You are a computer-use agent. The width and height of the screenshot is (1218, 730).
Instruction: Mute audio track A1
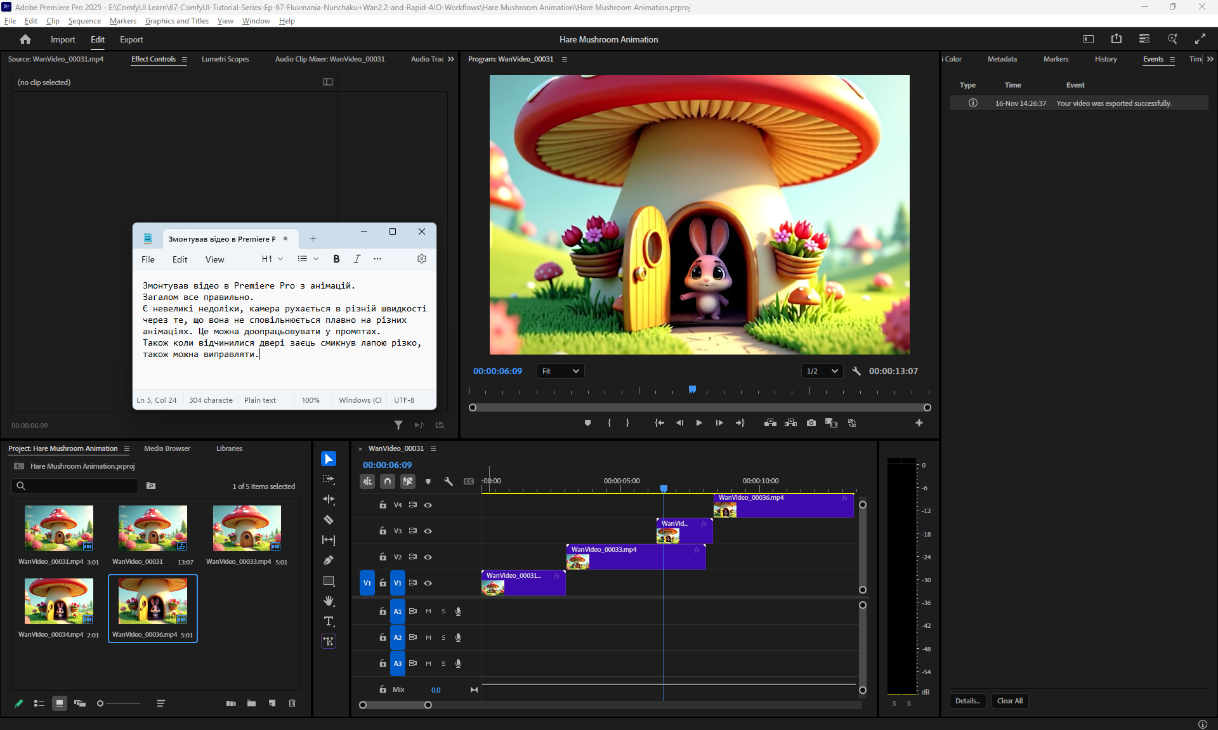tap(428, 611)
